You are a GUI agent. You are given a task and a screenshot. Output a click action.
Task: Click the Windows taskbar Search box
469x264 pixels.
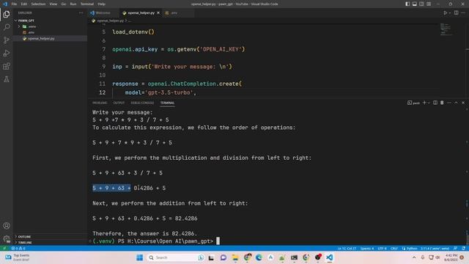177,257
